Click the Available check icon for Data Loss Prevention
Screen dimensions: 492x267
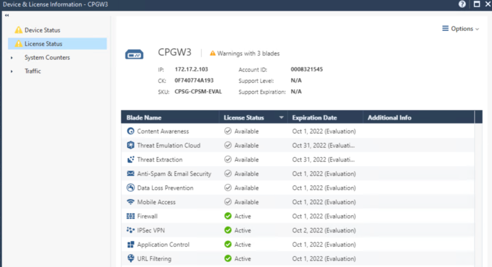click(228, 188)
